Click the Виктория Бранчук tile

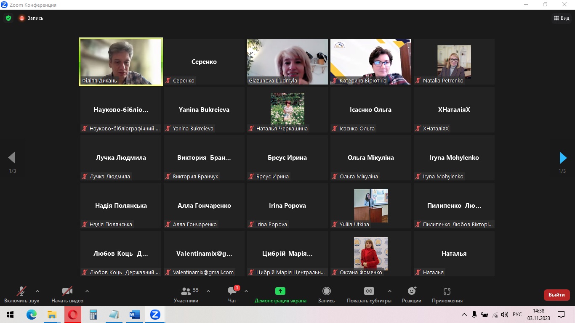204,158
